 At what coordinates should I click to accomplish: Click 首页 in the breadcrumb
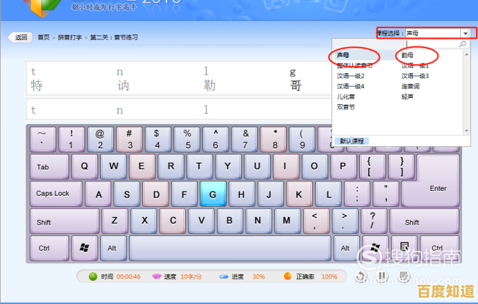coord(44,37)
